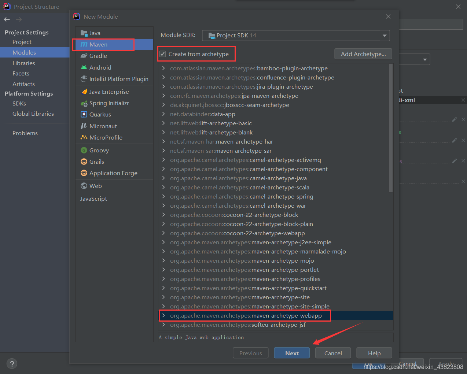Click the Help button

tap(374, 353)
